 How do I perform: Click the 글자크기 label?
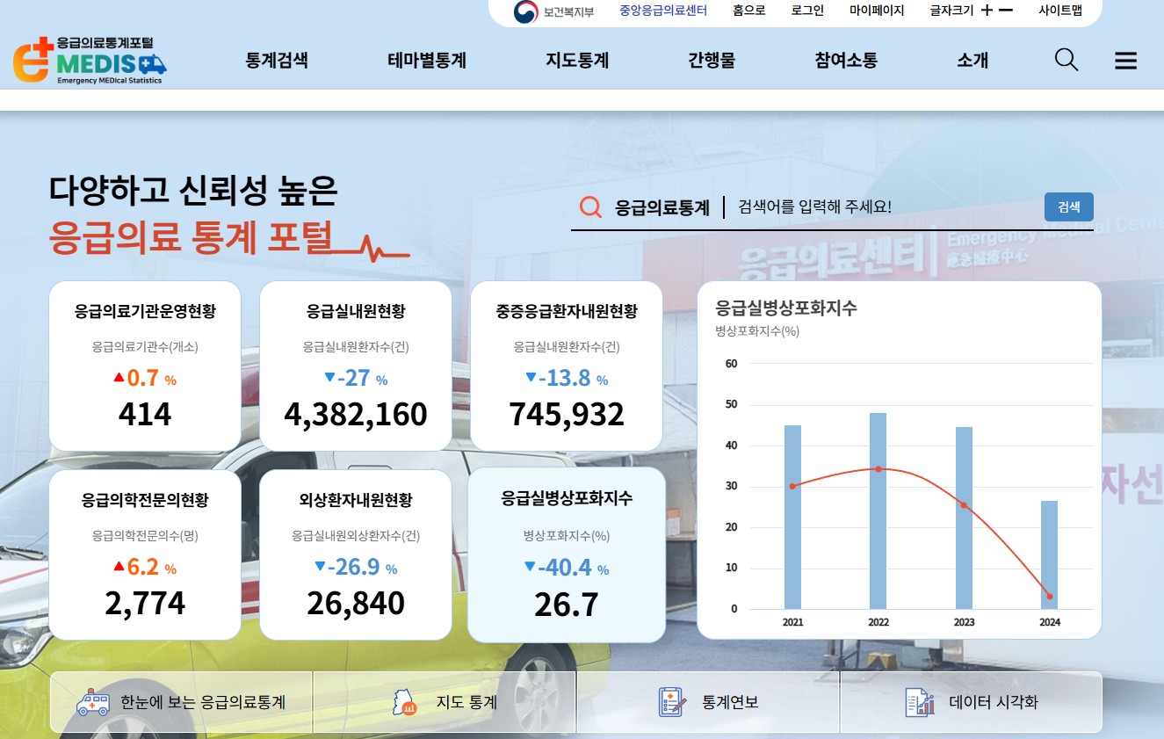pos(951,11)
